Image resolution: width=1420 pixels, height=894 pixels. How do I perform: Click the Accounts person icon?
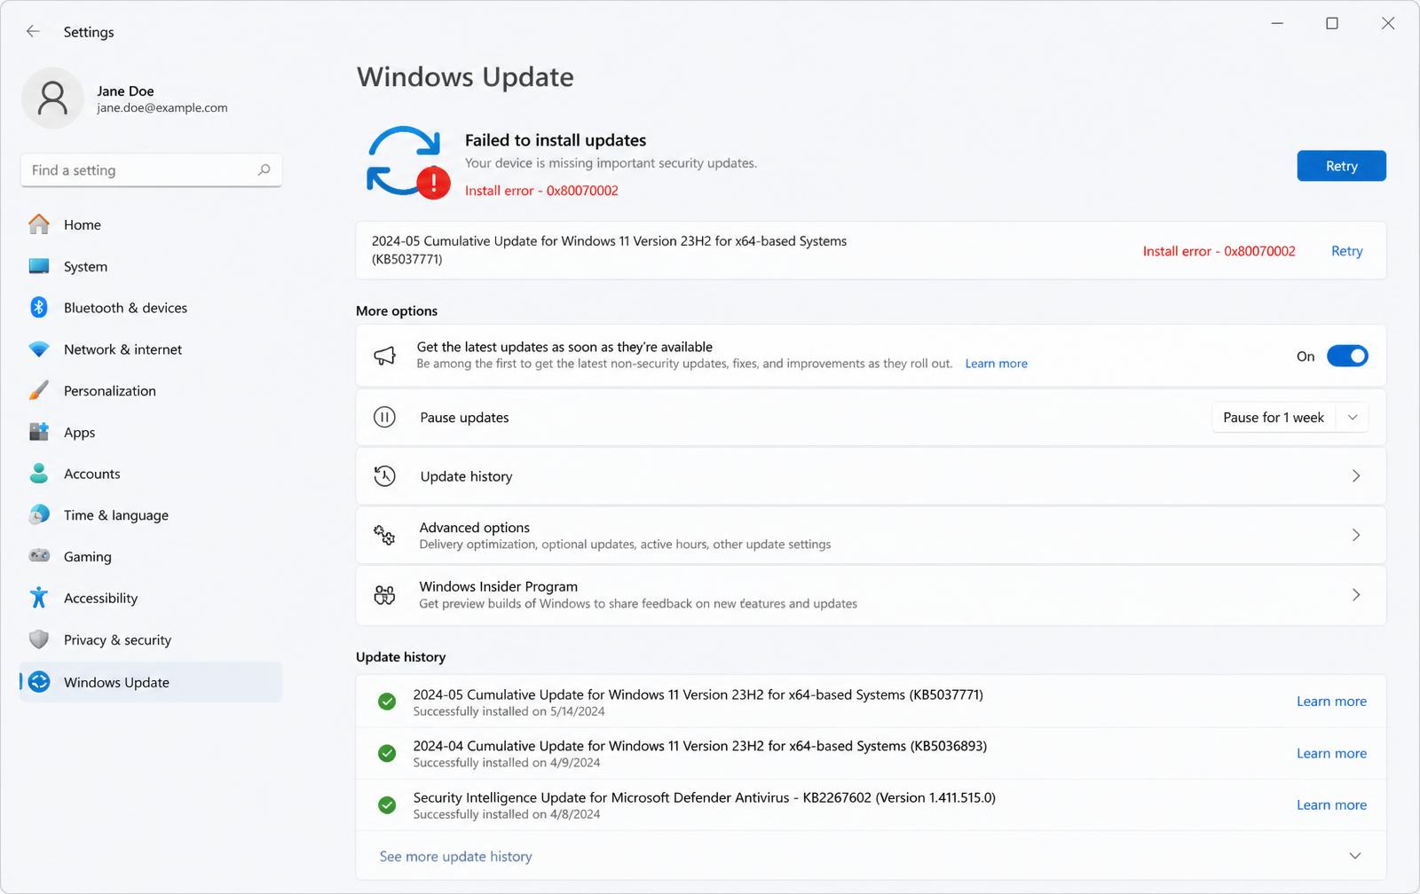pyautogui.click(x=39, y=474)
